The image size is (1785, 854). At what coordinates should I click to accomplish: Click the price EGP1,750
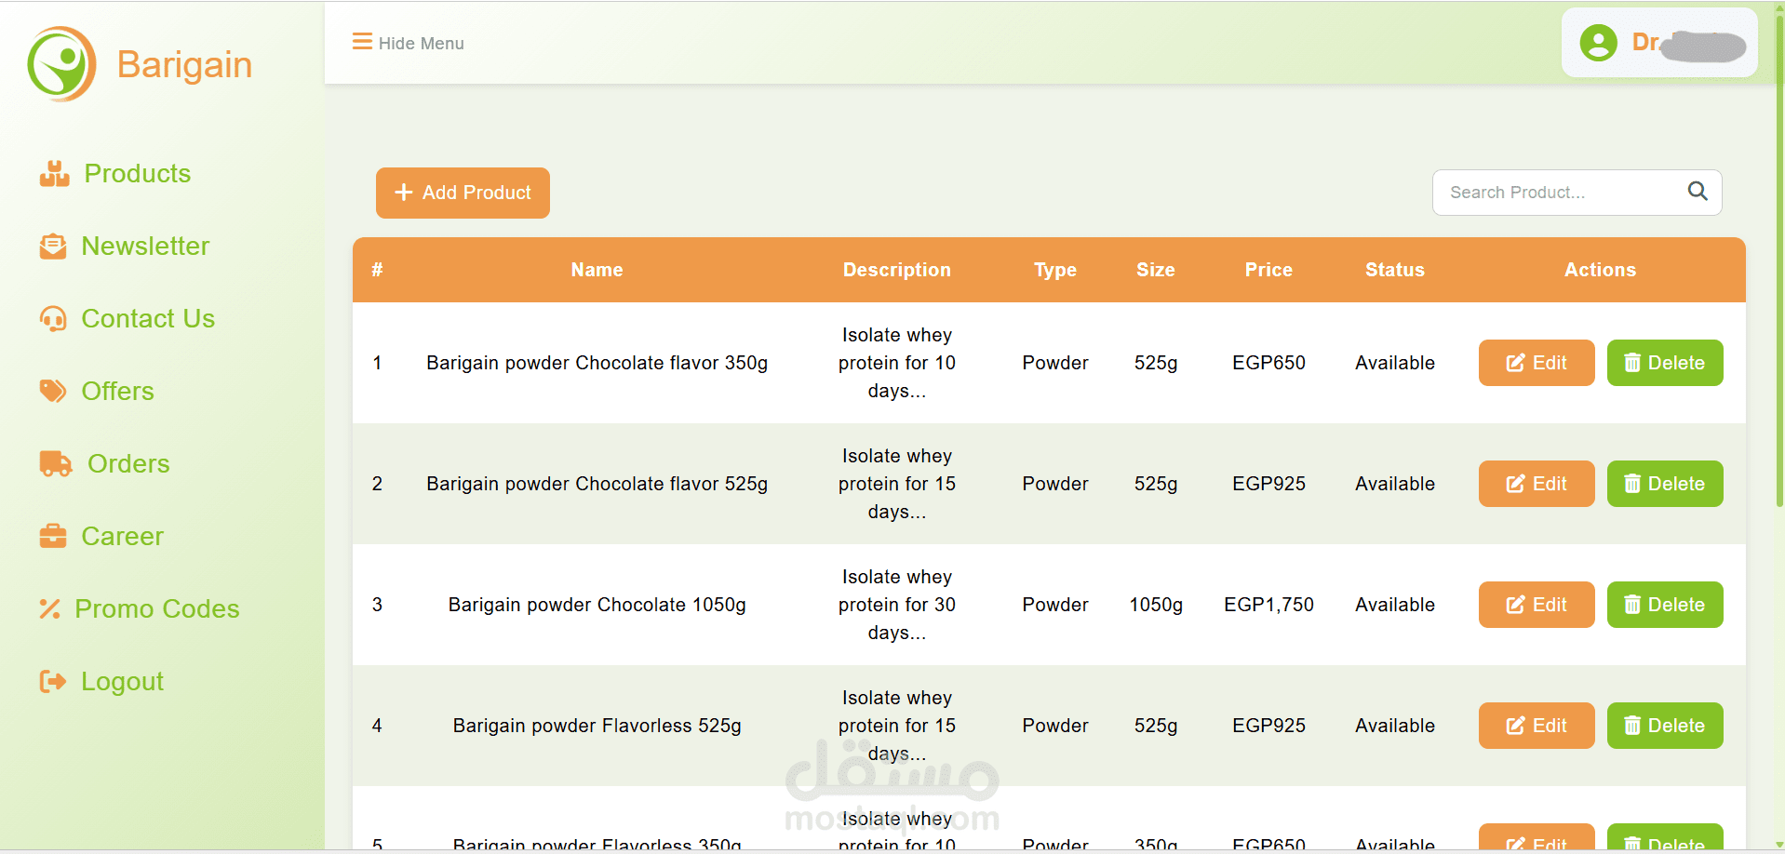point(1268,605)
